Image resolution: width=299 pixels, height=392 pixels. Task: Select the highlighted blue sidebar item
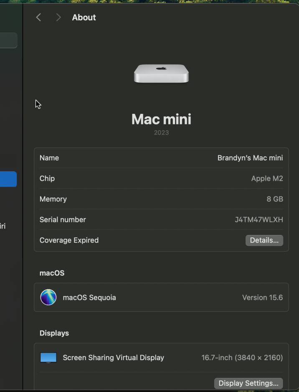(8, 179)
